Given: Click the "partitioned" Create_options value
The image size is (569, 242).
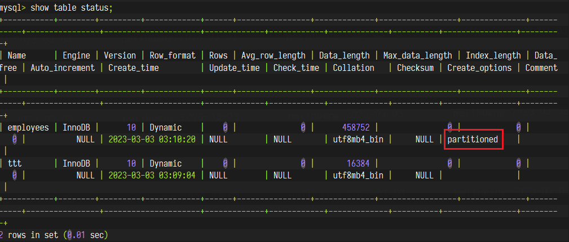Looking at the screenshot, I should [473, 140].
